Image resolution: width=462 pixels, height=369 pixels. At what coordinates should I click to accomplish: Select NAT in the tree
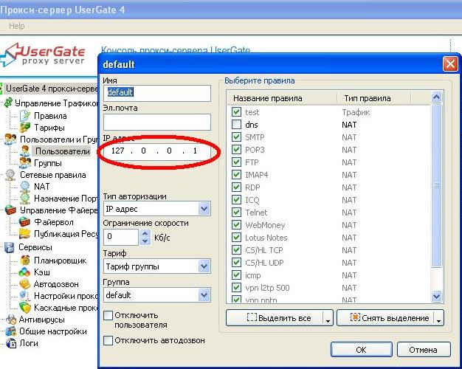coord(41,187)
